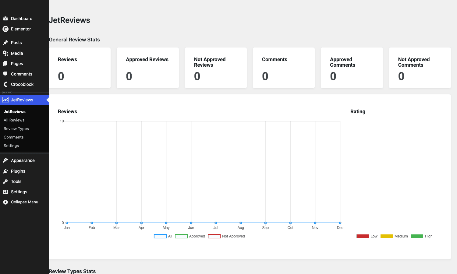Click the May data point on chart
Screen dimensions: 457x274
166,223
